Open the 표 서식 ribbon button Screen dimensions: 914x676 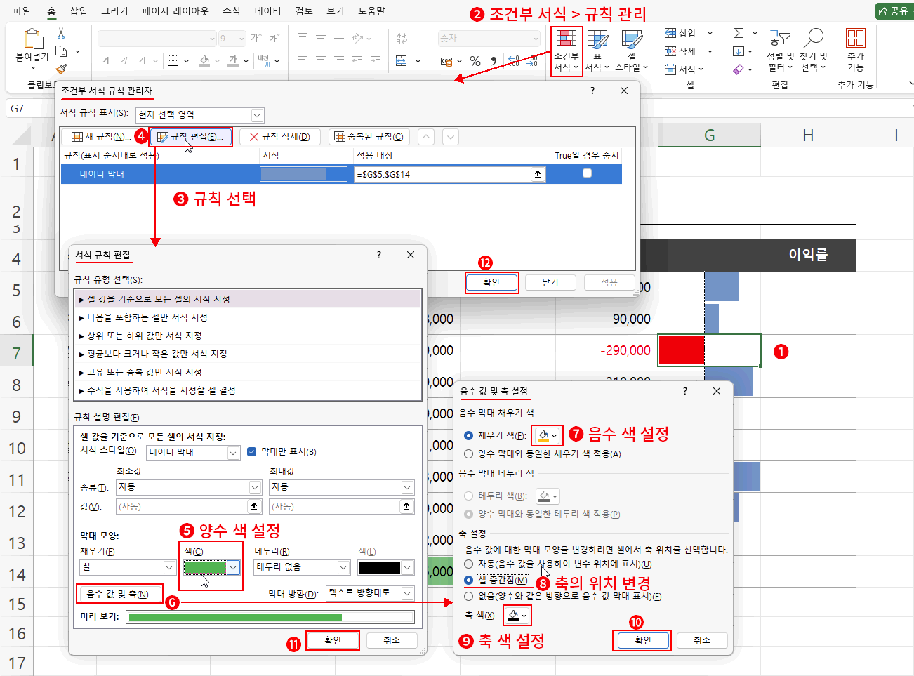[x=597, y=51]
